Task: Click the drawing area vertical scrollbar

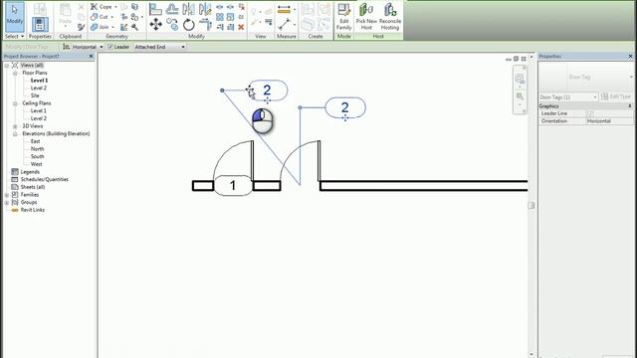Action: point(531,206)
